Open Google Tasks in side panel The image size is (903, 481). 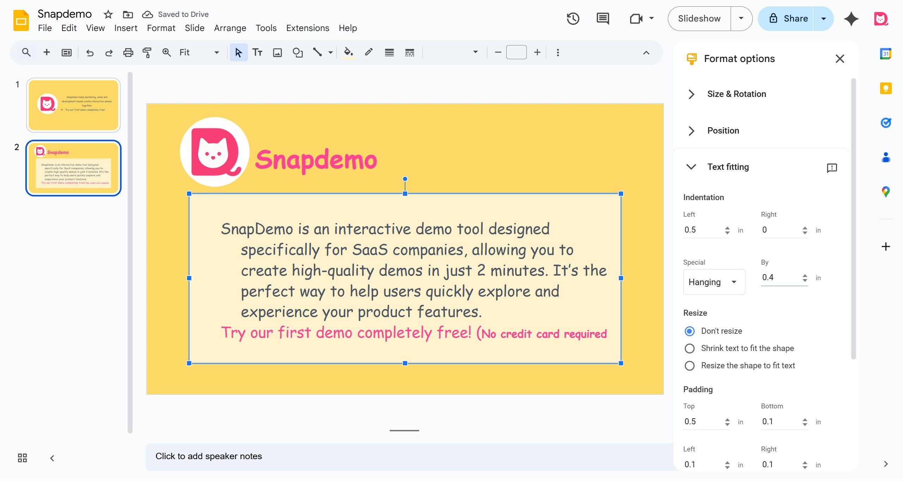(886, 123)
